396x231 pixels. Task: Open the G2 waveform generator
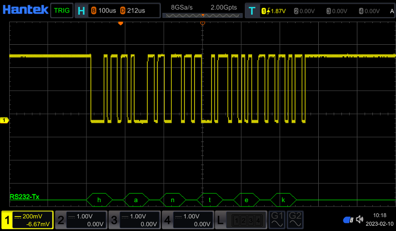pos(295,220)
